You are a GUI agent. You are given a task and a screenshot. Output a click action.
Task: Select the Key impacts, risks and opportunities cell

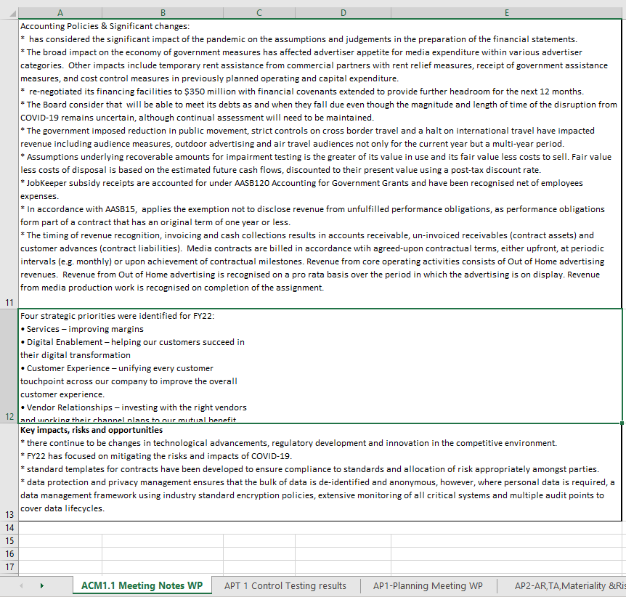pos(320,472)
